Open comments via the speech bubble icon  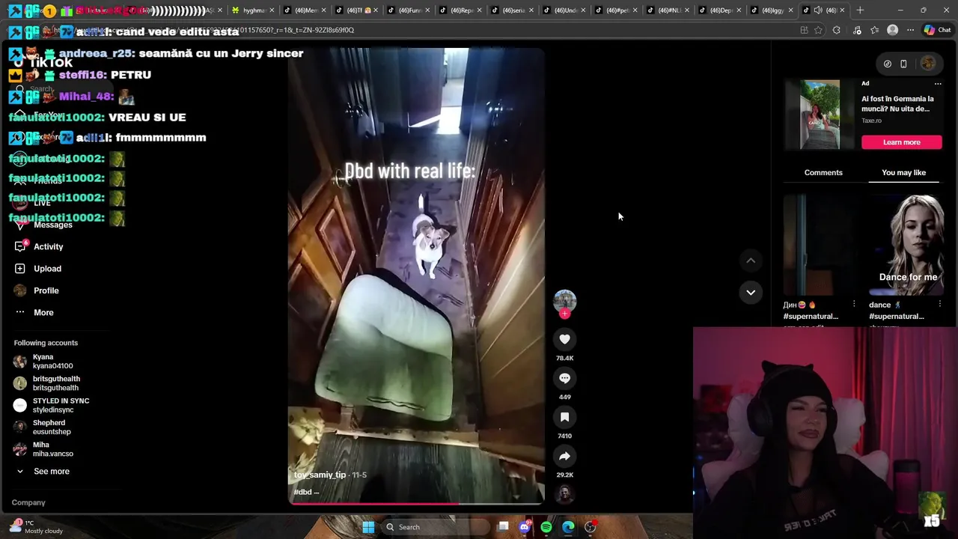[564, 378]
